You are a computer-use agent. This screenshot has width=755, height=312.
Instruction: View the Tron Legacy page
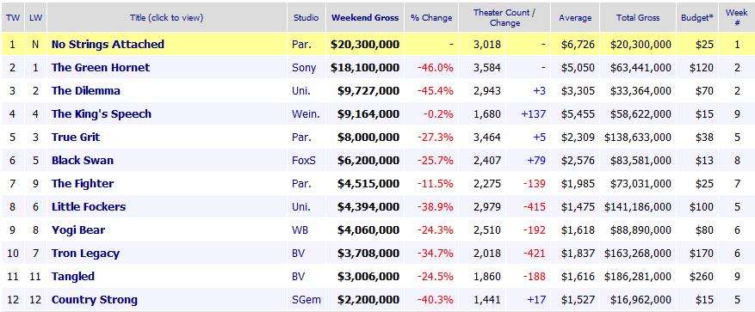pos(85,254)
